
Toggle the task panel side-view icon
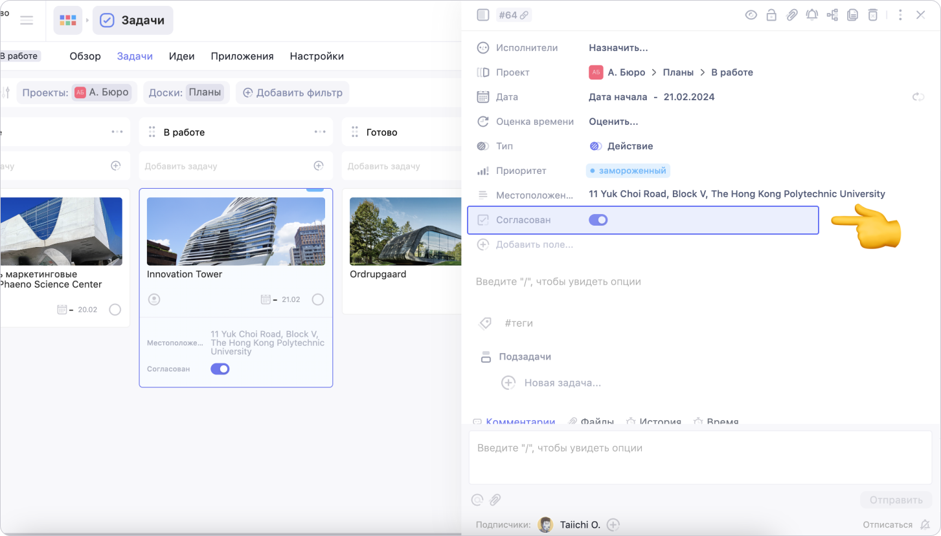(482, 15)
